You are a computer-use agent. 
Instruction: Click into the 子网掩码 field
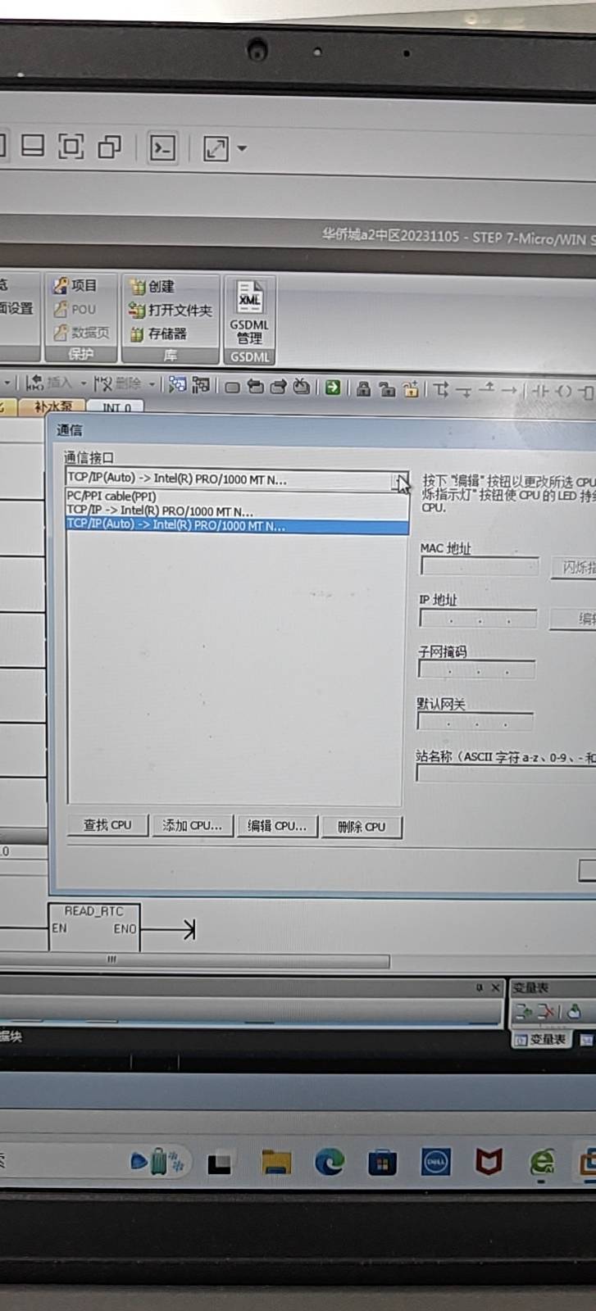pos(476,669)
